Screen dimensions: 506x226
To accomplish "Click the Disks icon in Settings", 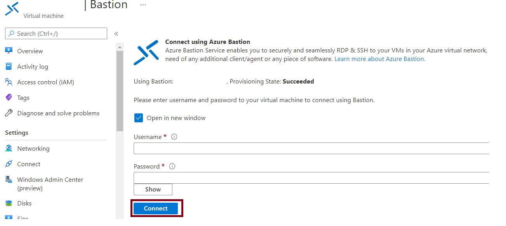I will pyautogui.click(x=9, y=203).
